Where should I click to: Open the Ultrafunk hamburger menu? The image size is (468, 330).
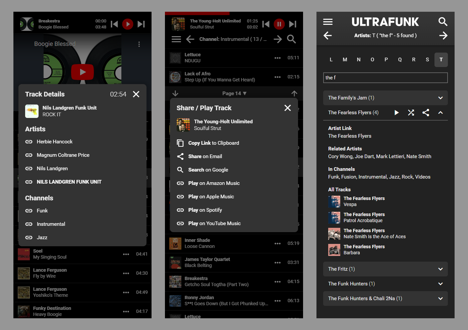tap(328, 22)
